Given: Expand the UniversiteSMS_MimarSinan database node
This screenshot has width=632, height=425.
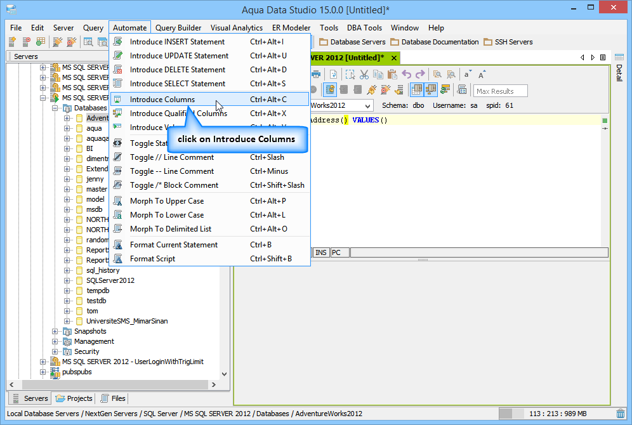Looking at the screenshot, I should point(67,322).
